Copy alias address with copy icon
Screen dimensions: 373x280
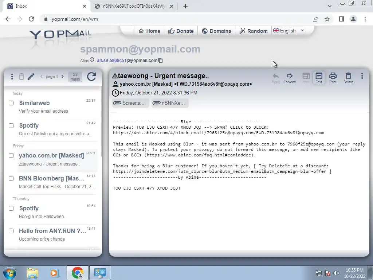point(161,61)
